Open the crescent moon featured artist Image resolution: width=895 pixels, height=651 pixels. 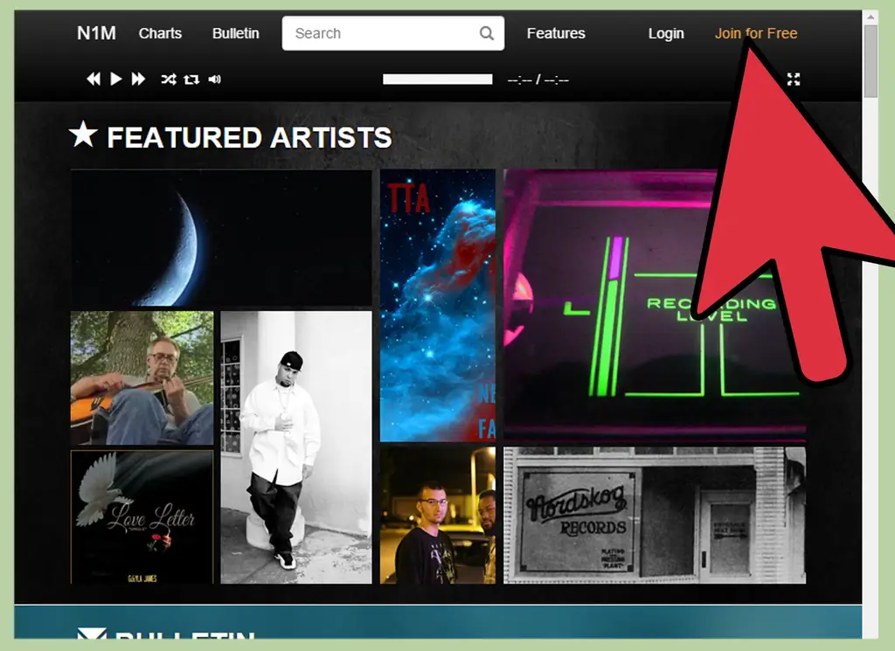click(x=221, y=238)
